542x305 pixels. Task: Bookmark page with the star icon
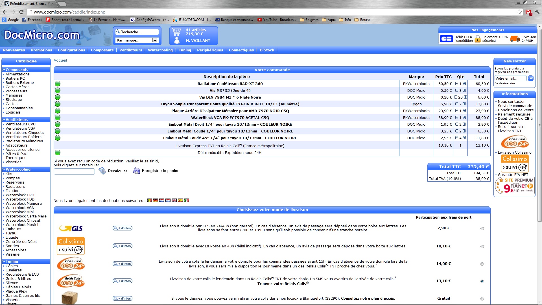(x=519, y=12)
